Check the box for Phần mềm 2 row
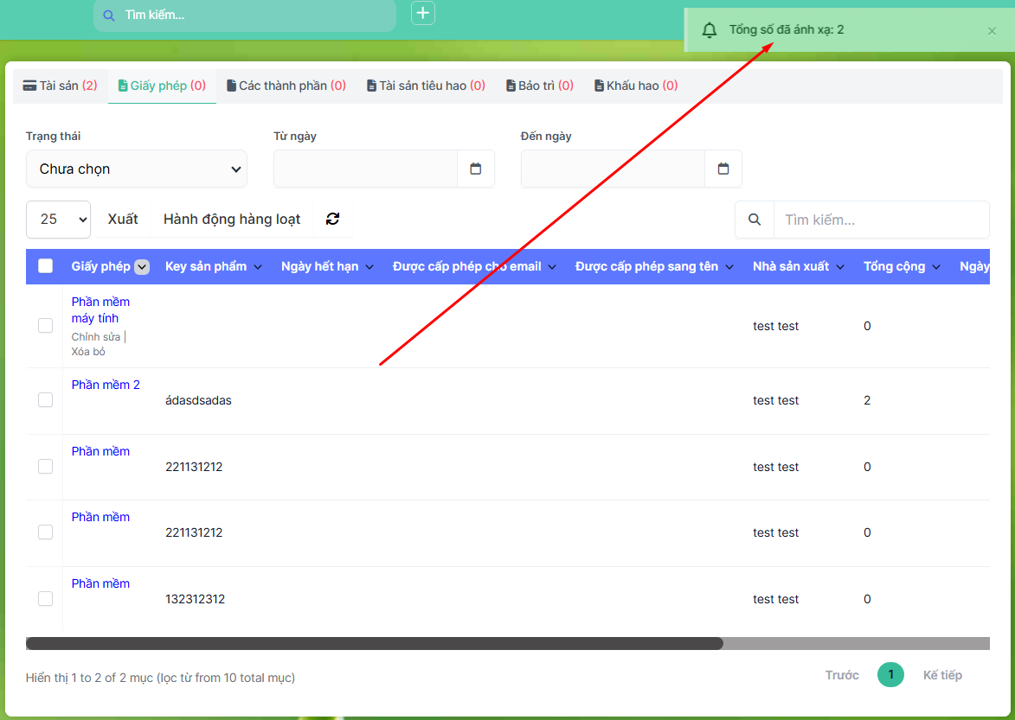 pos(46,400)
